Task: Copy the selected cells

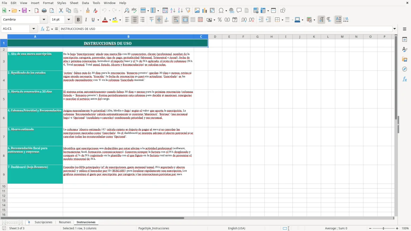Action: pyautogui.click(x=68, y=11)
